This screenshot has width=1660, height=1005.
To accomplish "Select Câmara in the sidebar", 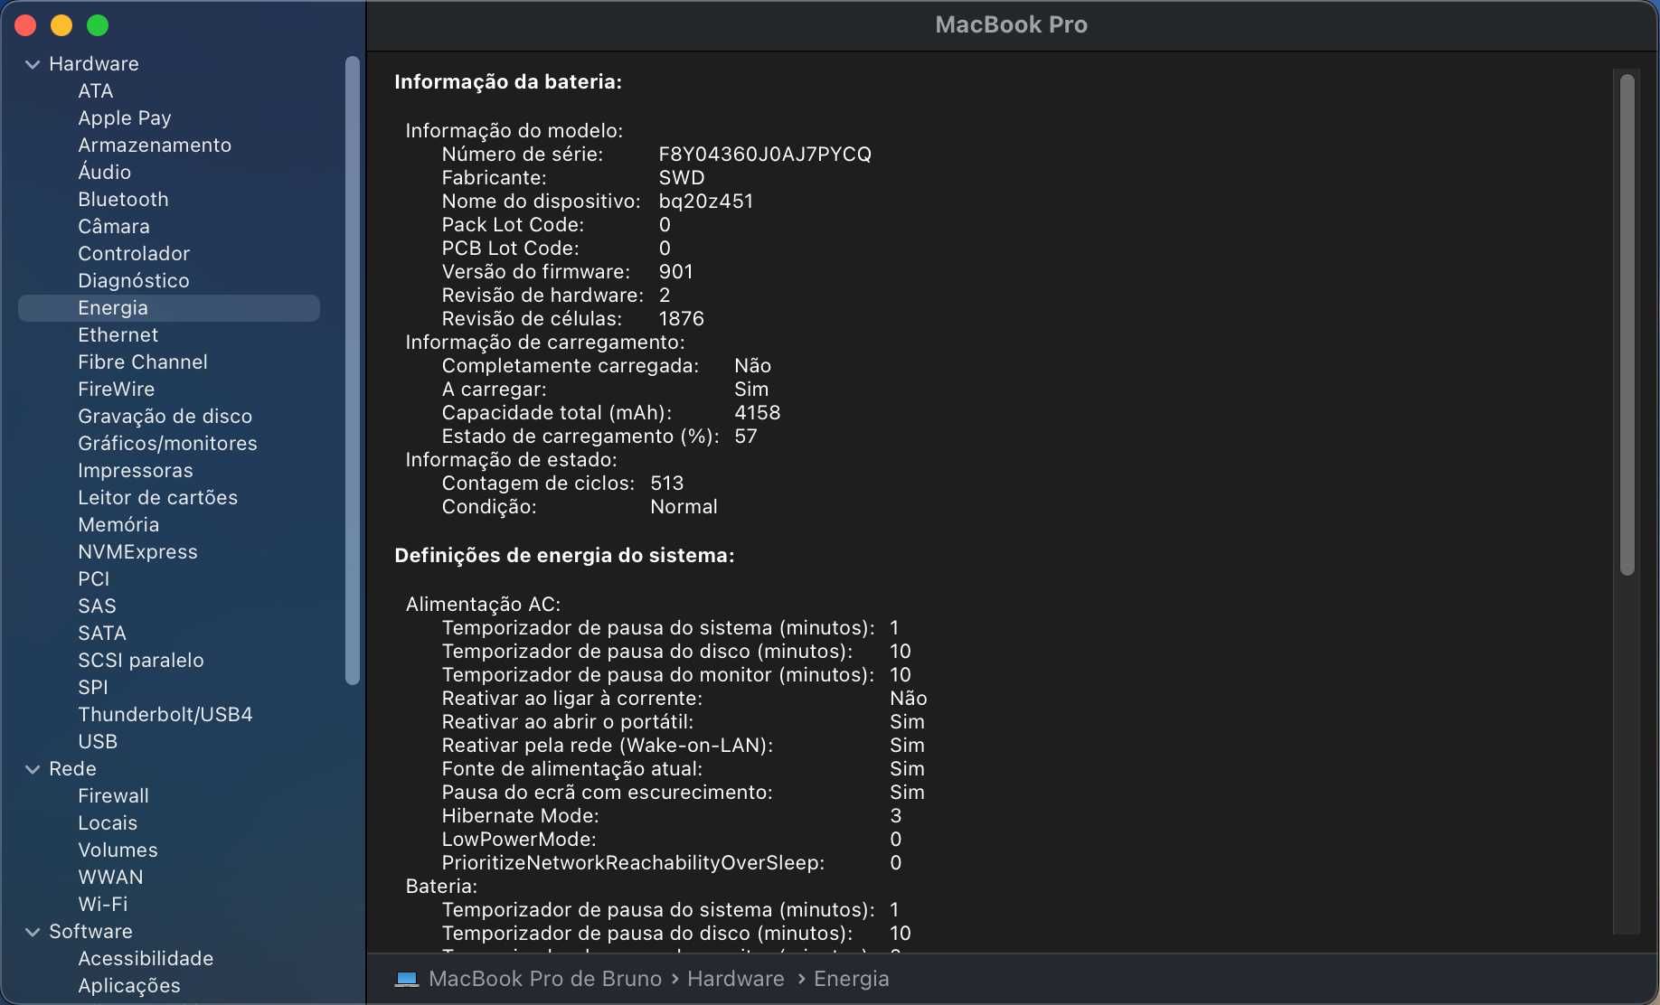I will [114, 227].
